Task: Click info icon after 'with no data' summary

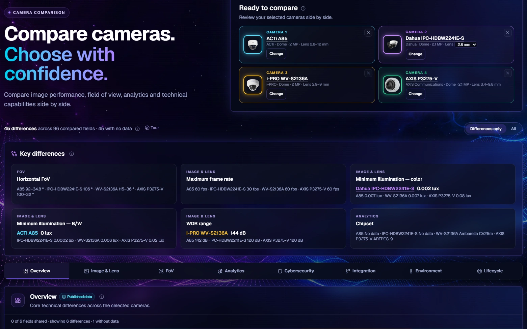Action: coord(137,129)
